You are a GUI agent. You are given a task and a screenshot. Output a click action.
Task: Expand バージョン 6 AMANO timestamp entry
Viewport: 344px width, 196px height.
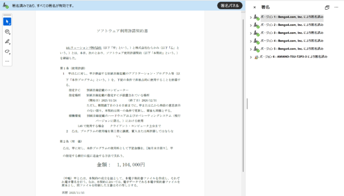[x=251, y=57]
